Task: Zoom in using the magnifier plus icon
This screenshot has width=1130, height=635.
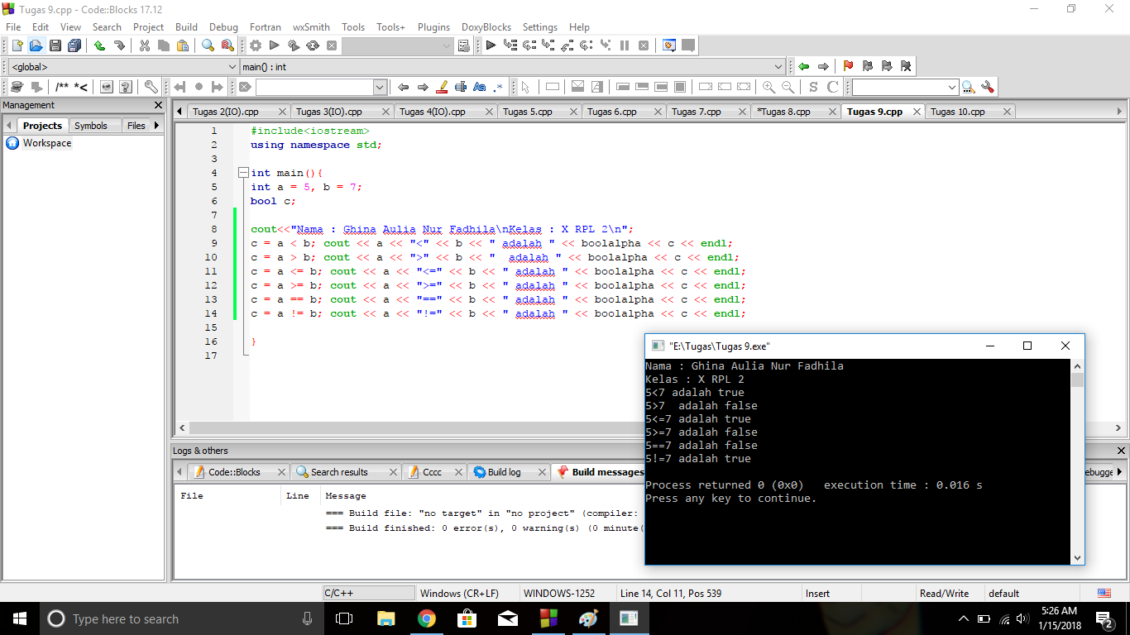Action: (x=768, y=87)
